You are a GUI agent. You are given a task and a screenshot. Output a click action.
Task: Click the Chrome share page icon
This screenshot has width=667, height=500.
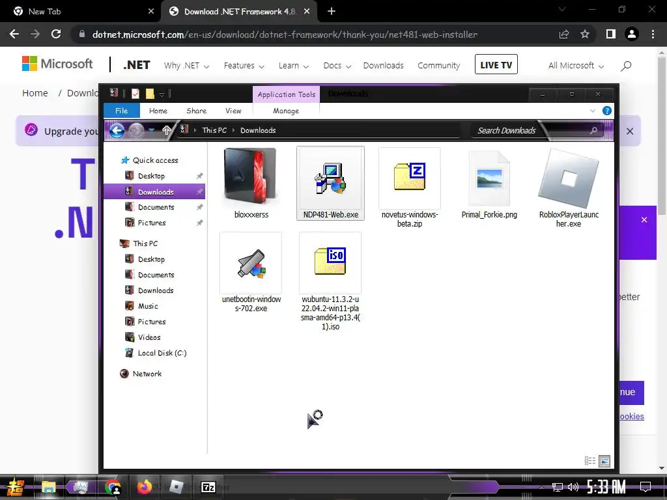click(564, 34)
